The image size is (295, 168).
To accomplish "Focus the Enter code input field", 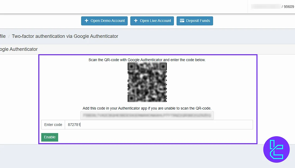I will (x=159, y=125).
